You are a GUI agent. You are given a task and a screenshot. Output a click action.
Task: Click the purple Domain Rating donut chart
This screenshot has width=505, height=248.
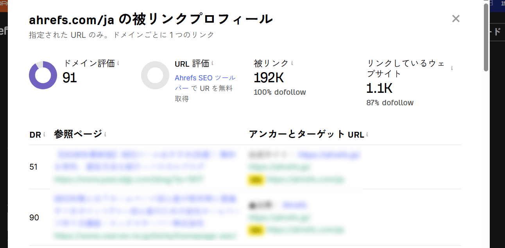tap(43, 75)
